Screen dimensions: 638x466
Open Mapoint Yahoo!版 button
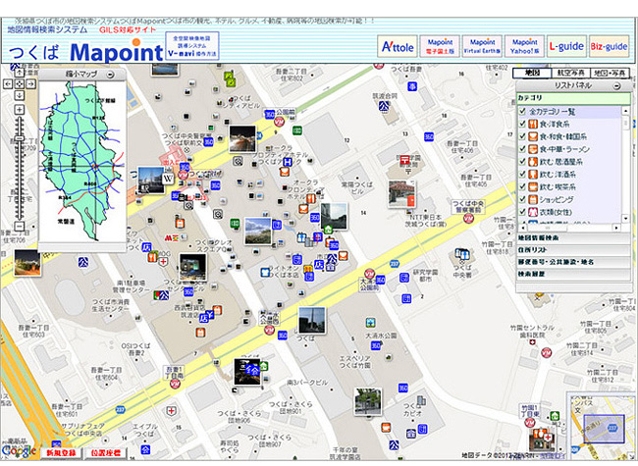525,47
